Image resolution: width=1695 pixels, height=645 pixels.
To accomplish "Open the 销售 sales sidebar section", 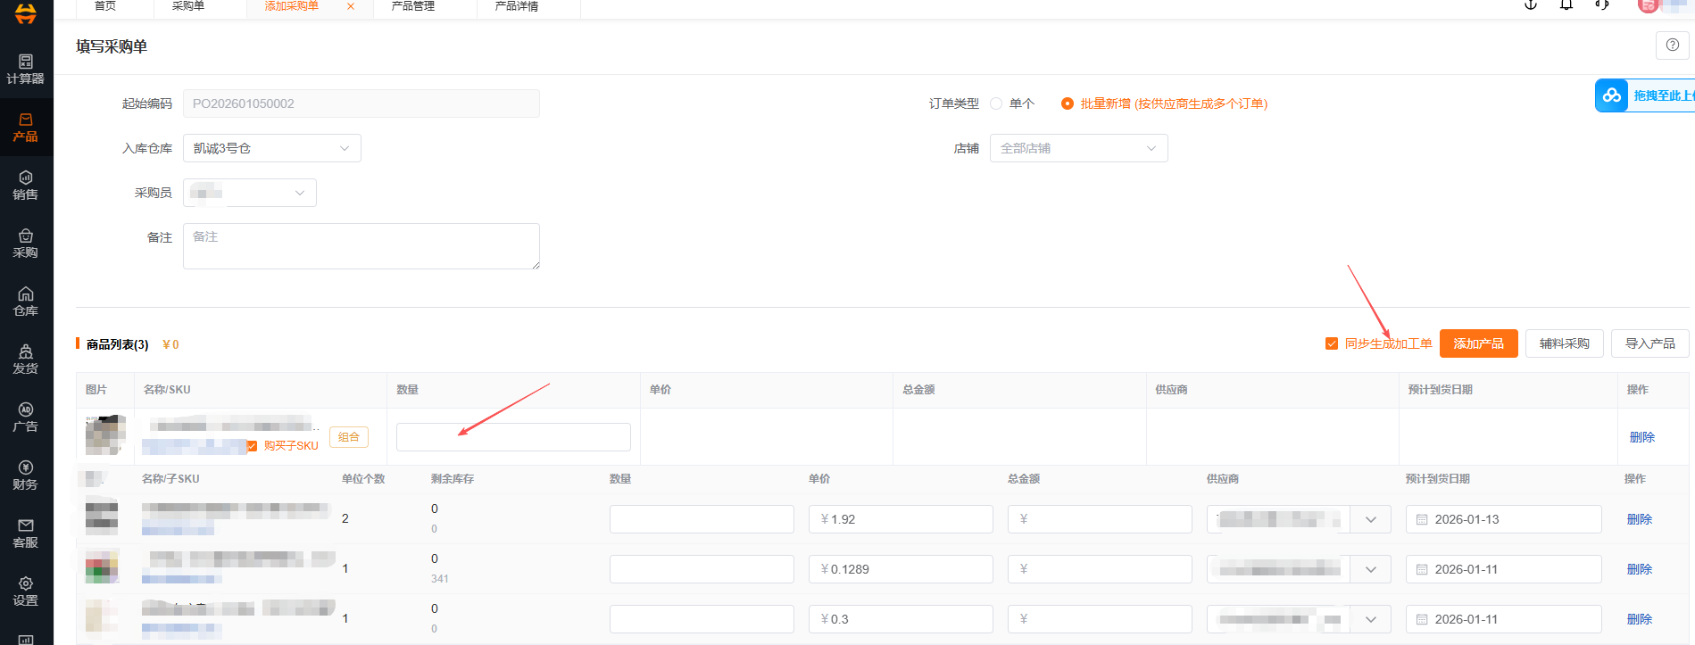I will 25,185.
